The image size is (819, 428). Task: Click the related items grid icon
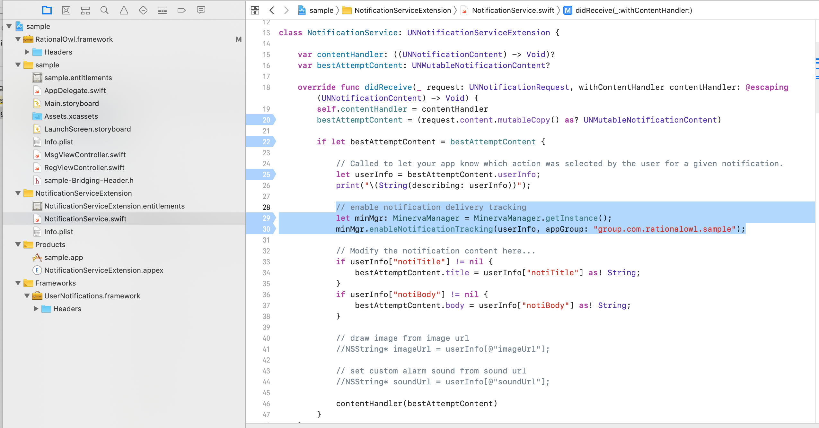tap(255, 10)
